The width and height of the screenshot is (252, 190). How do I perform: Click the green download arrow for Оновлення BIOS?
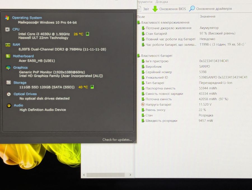pyautogui.click(x=155, y=9)
